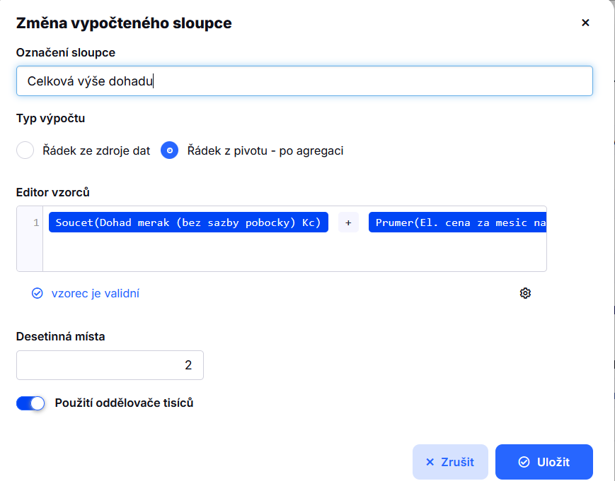Click the X icon inside Zrušit button
615x481 pixels.
430,462
